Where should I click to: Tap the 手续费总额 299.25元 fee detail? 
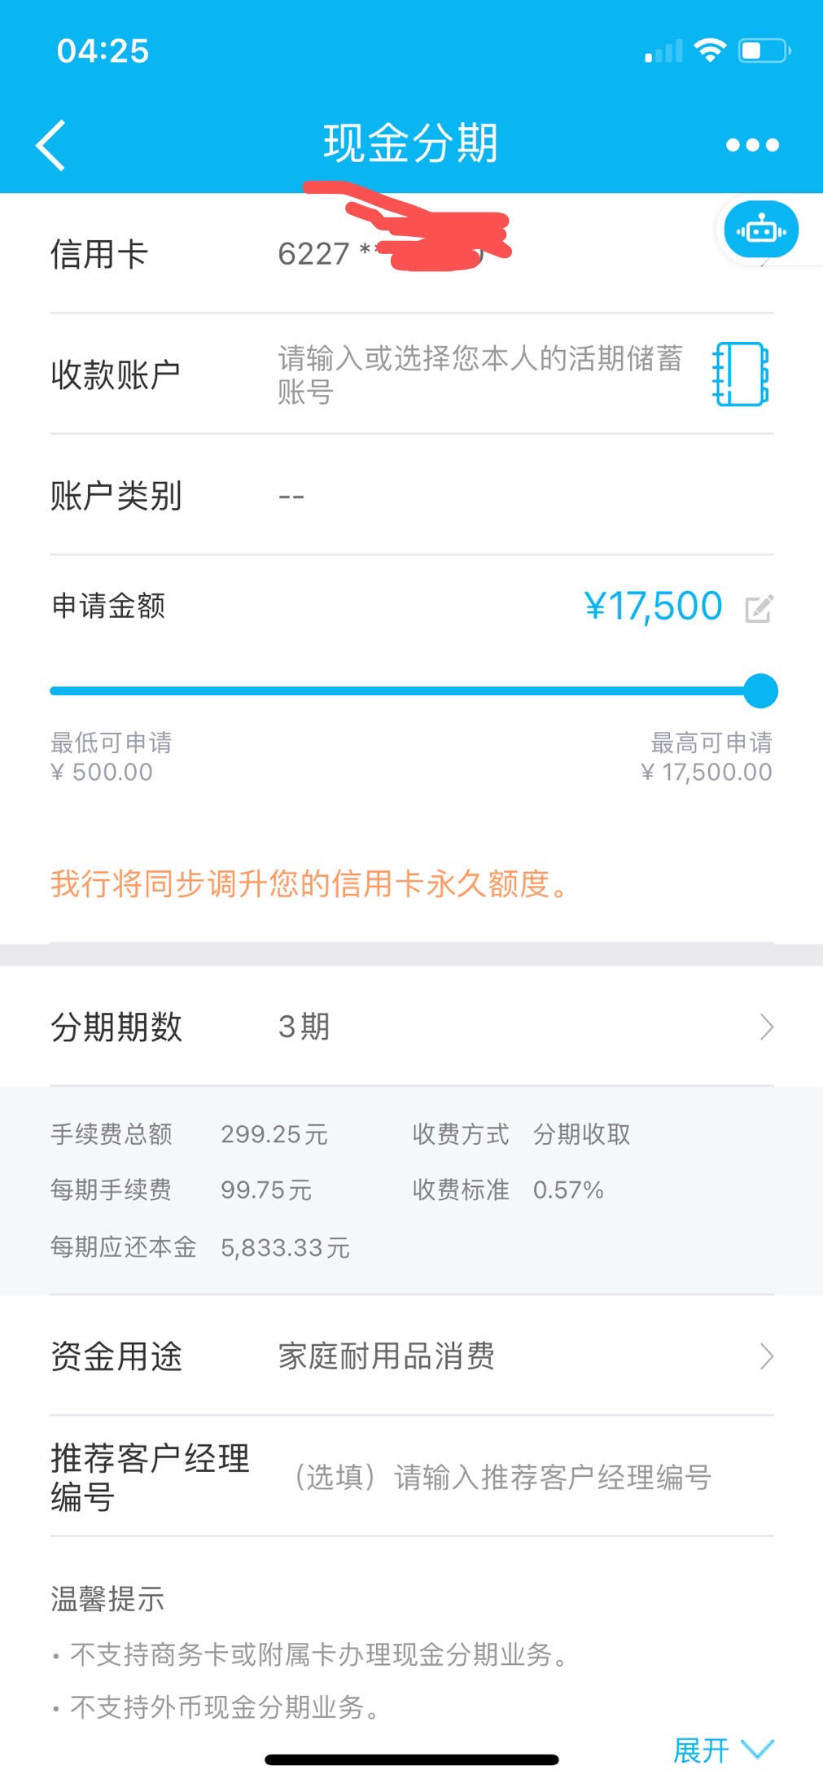[189, 1134]
